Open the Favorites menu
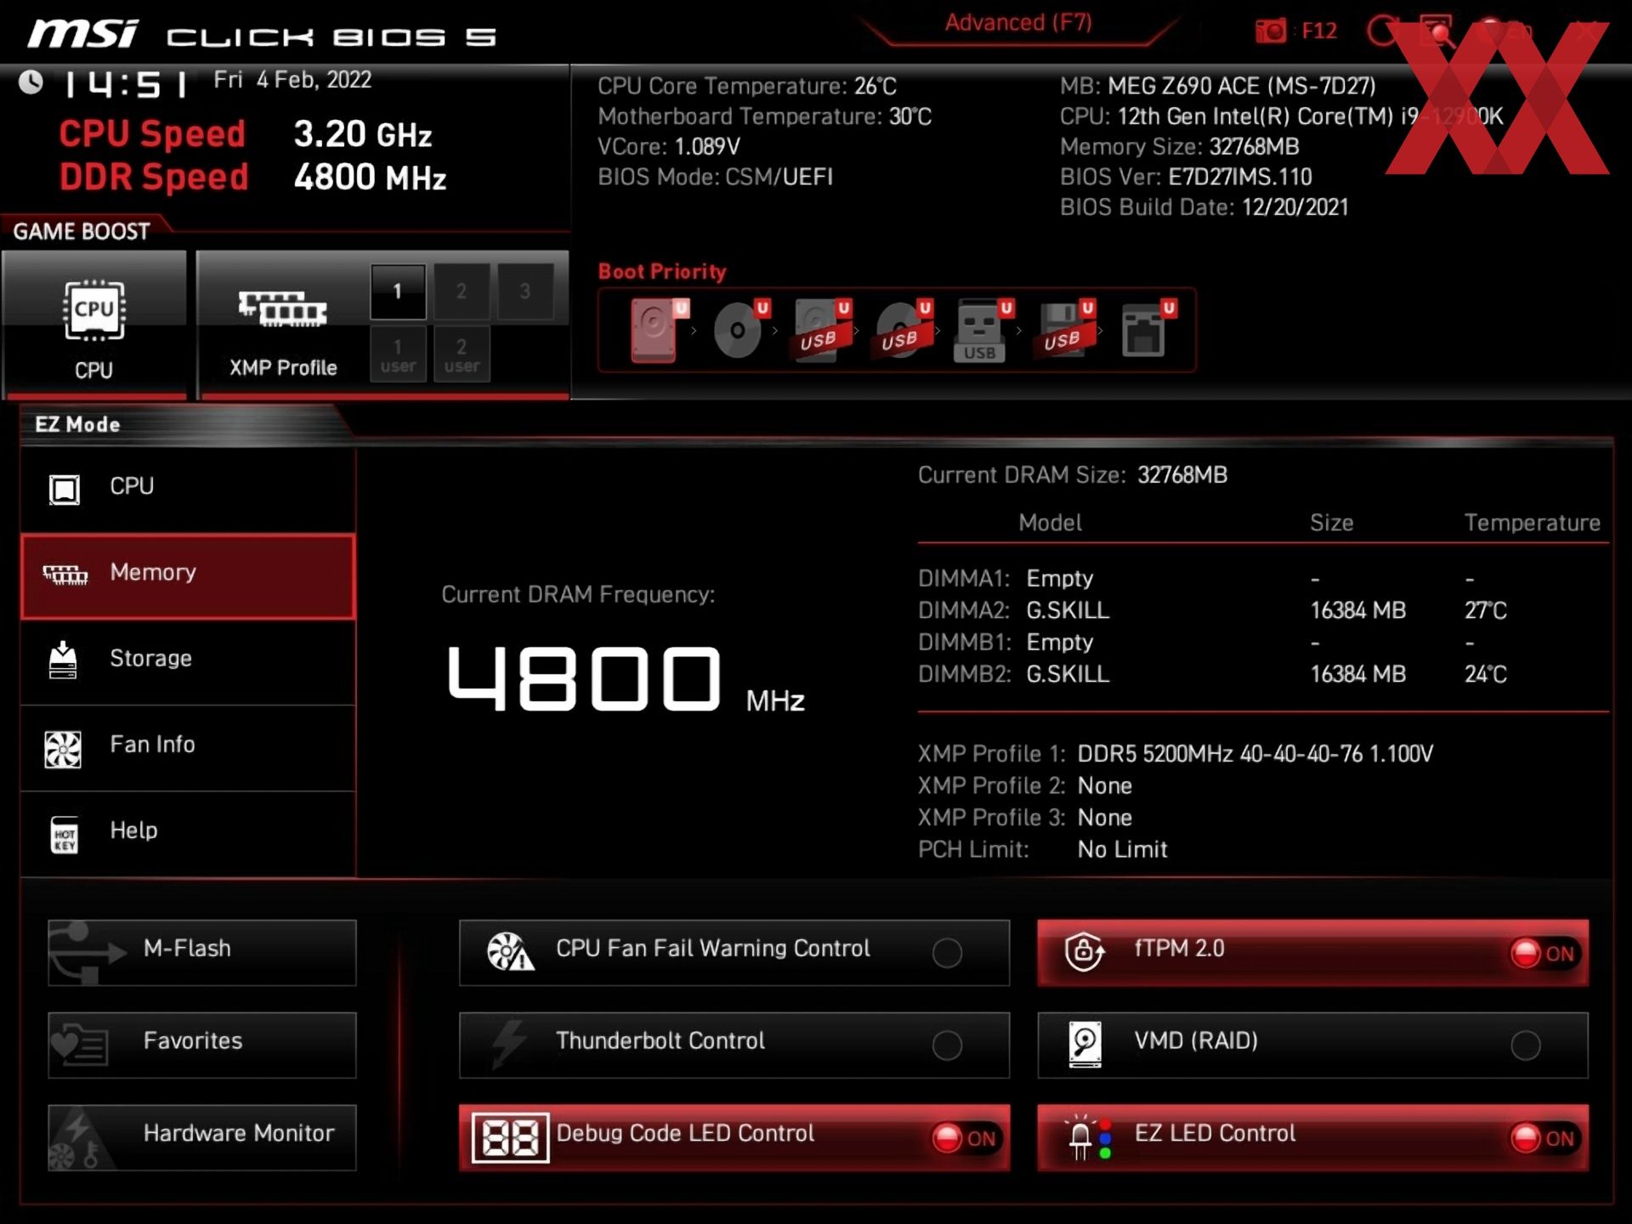 (x=202, y=1045)
